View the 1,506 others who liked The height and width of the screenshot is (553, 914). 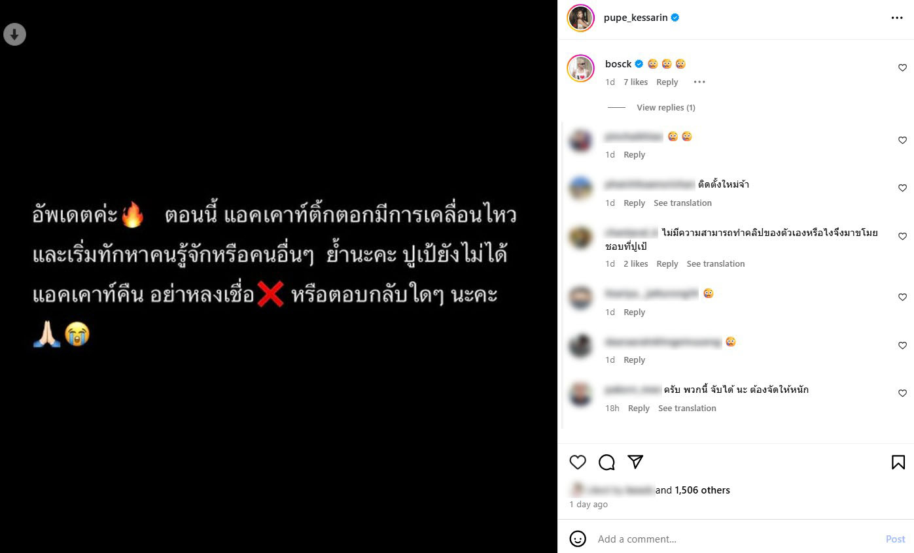(x=702, y=490)
